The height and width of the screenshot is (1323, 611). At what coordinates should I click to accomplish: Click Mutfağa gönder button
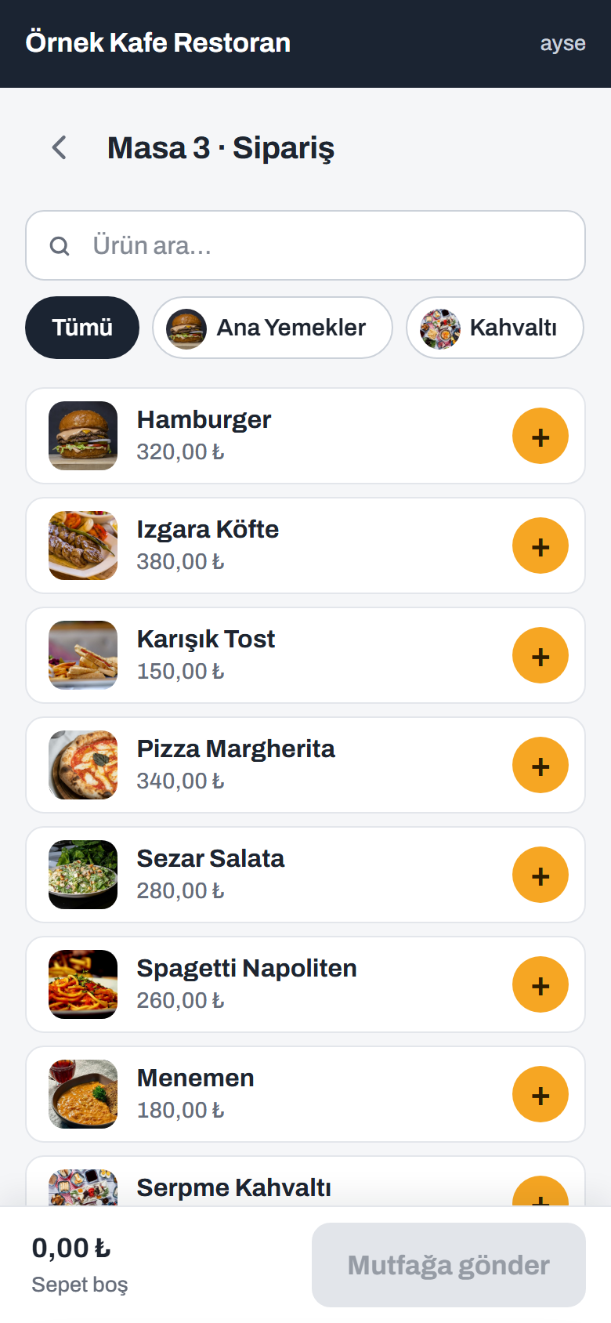click(449, 1265)
